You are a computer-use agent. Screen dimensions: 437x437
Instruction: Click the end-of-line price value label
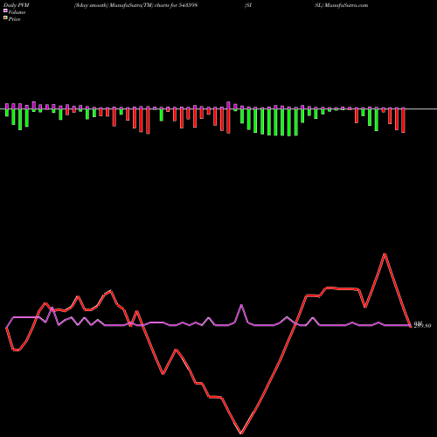point(422,325)
